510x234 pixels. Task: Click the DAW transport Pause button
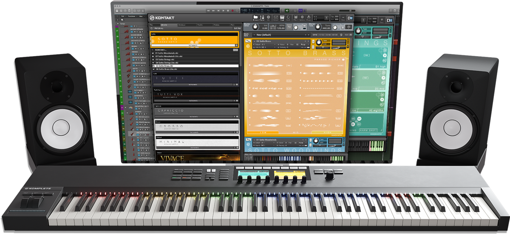tap(228, 11)
